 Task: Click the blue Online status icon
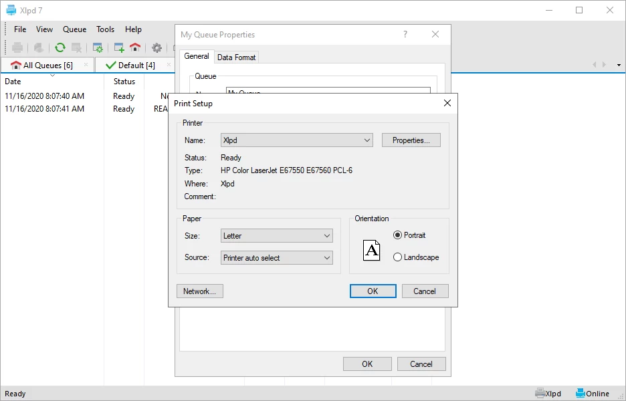[581, 393]
